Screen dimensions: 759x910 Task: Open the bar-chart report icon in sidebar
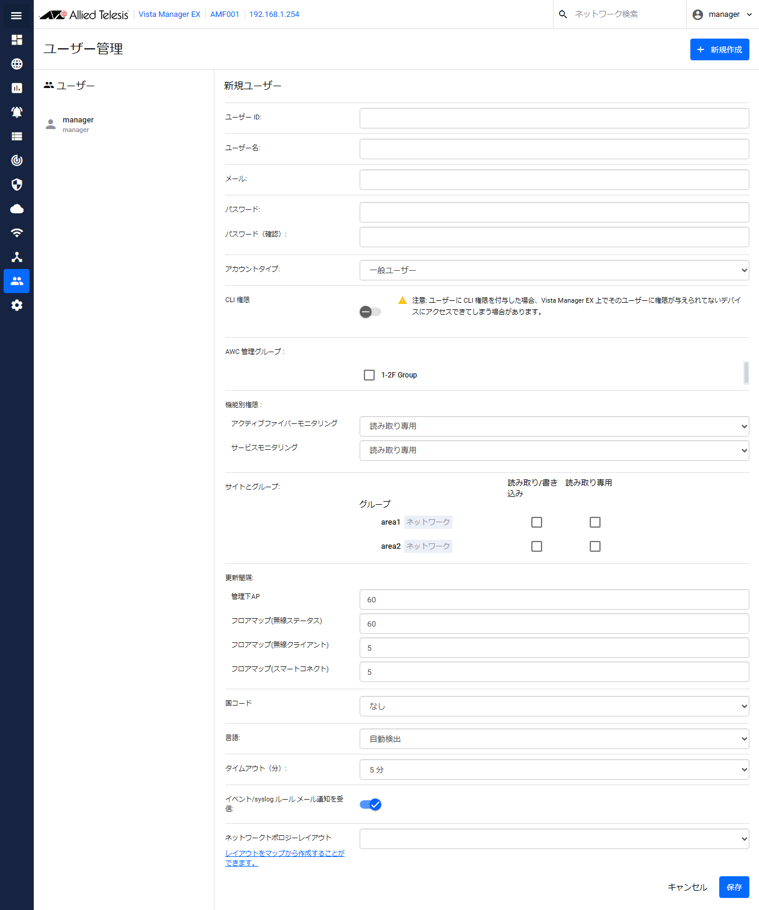[17, 88]
